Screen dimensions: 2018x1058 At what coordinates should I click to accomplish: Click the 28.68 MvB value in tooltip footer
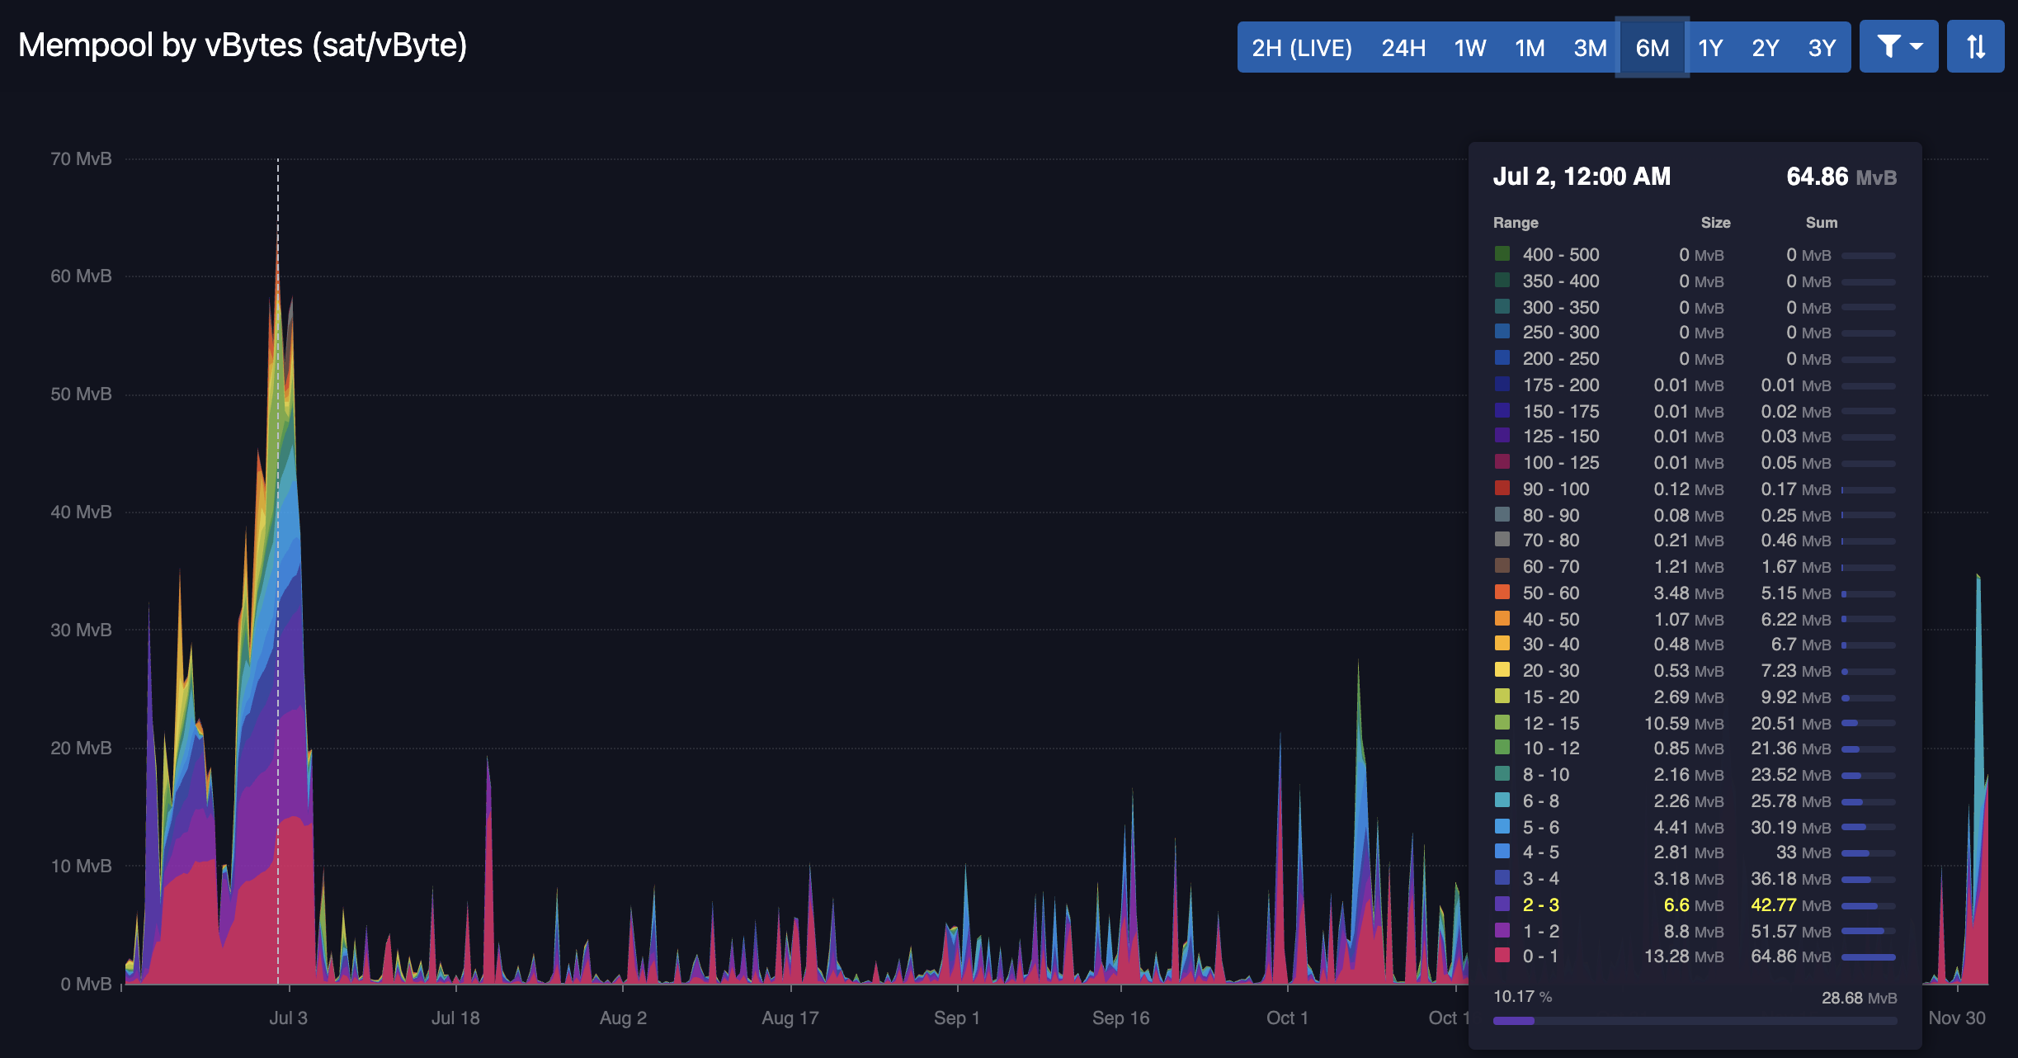point(1859,998)
